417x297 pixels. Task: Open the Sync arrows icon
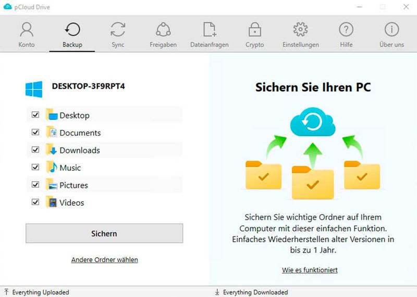tap(118, 29)
